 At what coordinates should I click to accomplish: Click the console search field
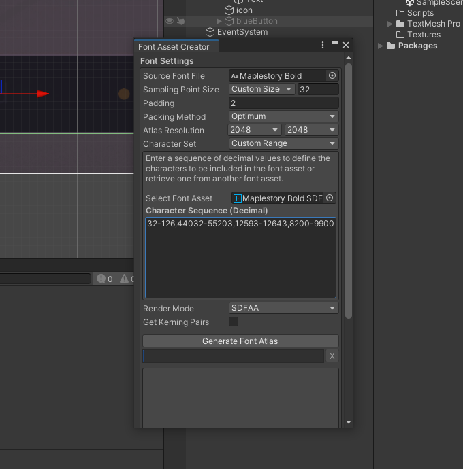[45, 279]
